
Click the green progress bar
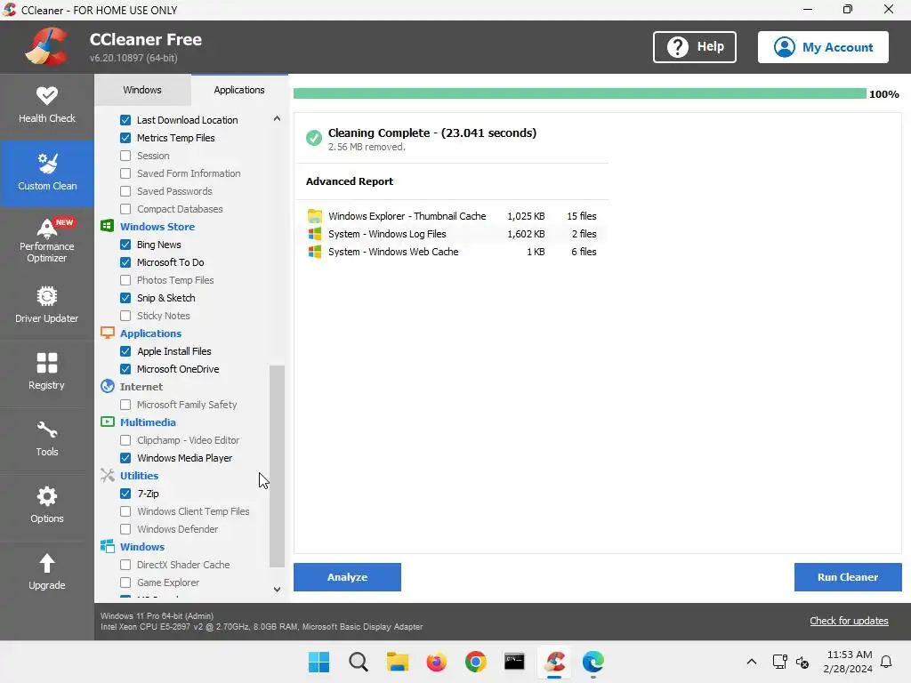click(x=579, y=94)
